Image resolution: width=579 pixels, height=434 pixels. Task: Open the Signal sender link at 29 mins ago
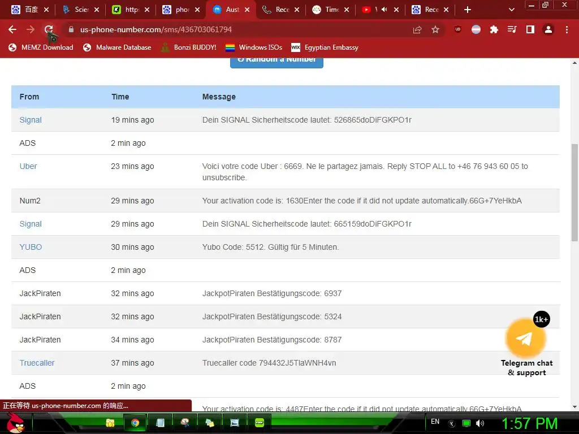coord(31,224)
